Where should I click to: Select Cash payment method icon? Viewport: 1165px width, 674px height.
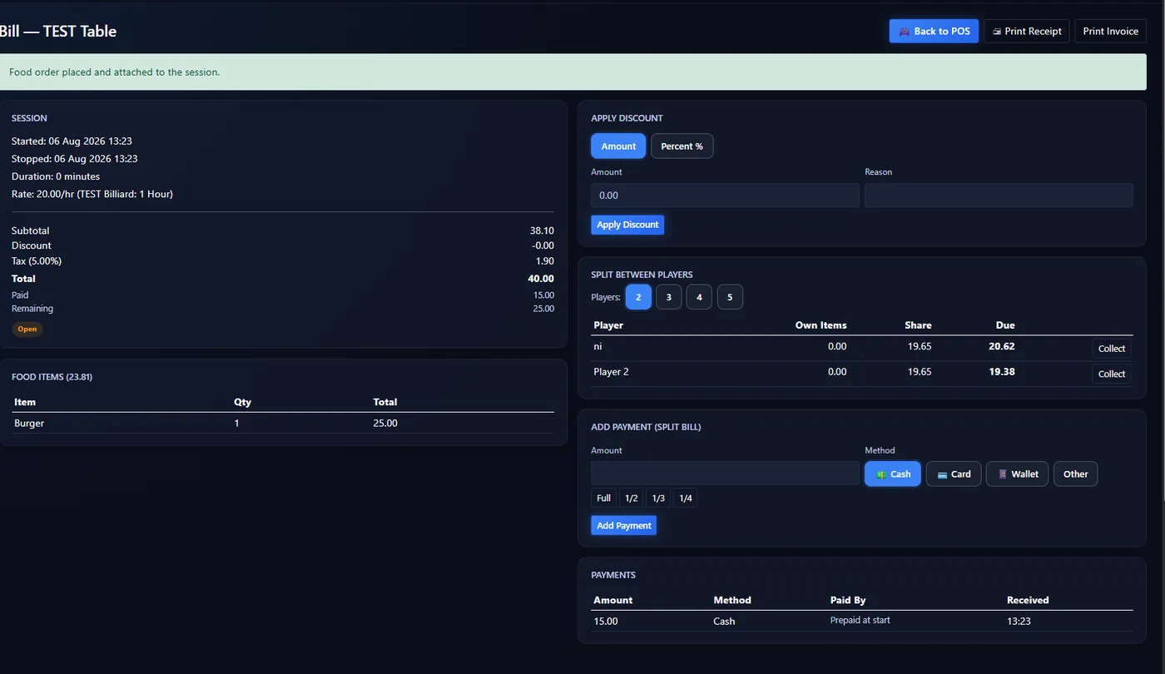881,474
